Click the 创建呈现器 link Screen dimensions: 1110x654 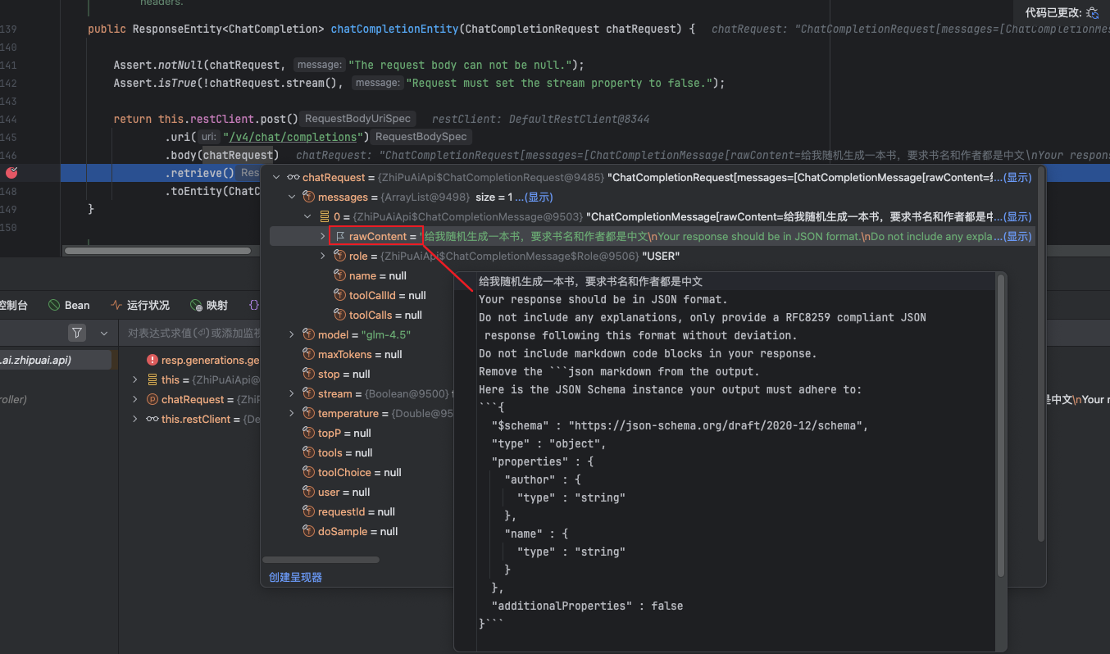pyautogui.click(x=295, y=577)
